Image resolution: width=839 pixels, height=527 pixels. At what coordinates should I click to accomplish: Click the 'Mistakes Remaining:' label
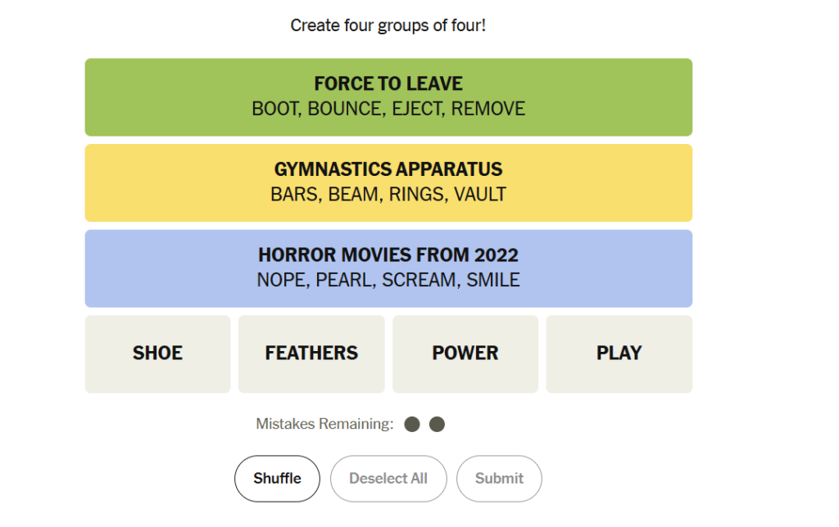324,424
